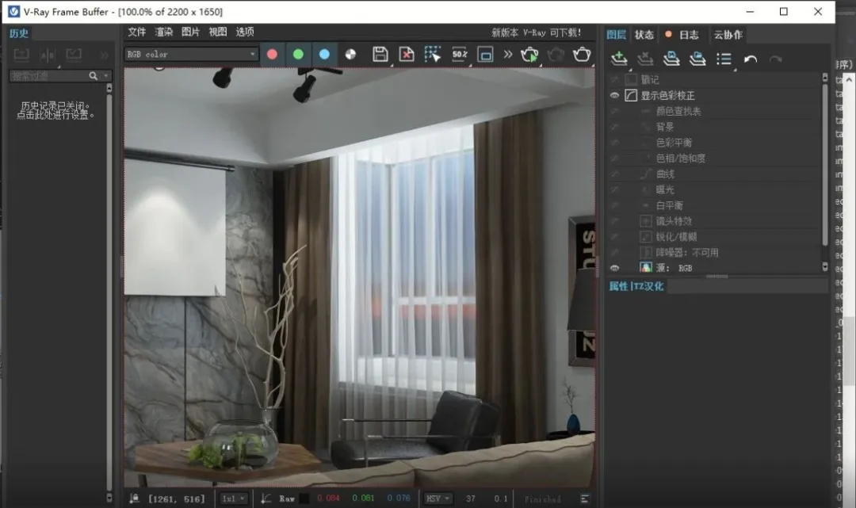Expand more history toolbar items

104,55
